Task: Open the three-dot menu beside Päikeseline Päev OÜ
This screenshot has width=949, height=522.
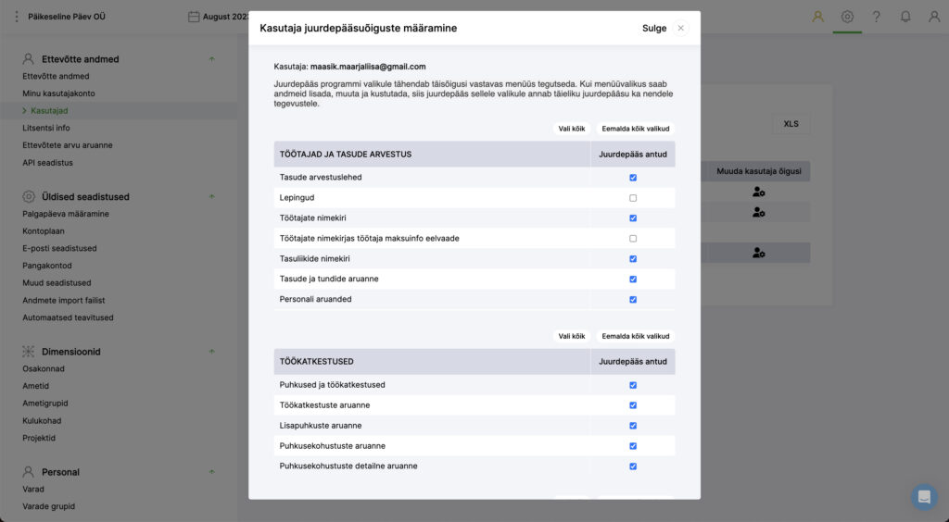Action: pyautogui.click(x=17, y=17)
